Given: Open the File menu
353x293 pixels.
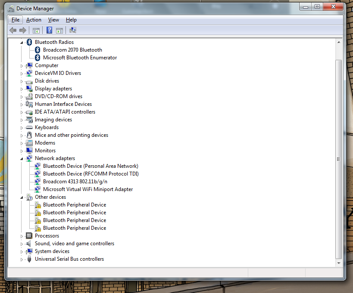Looking at the screenshot, I should [16, 20].
